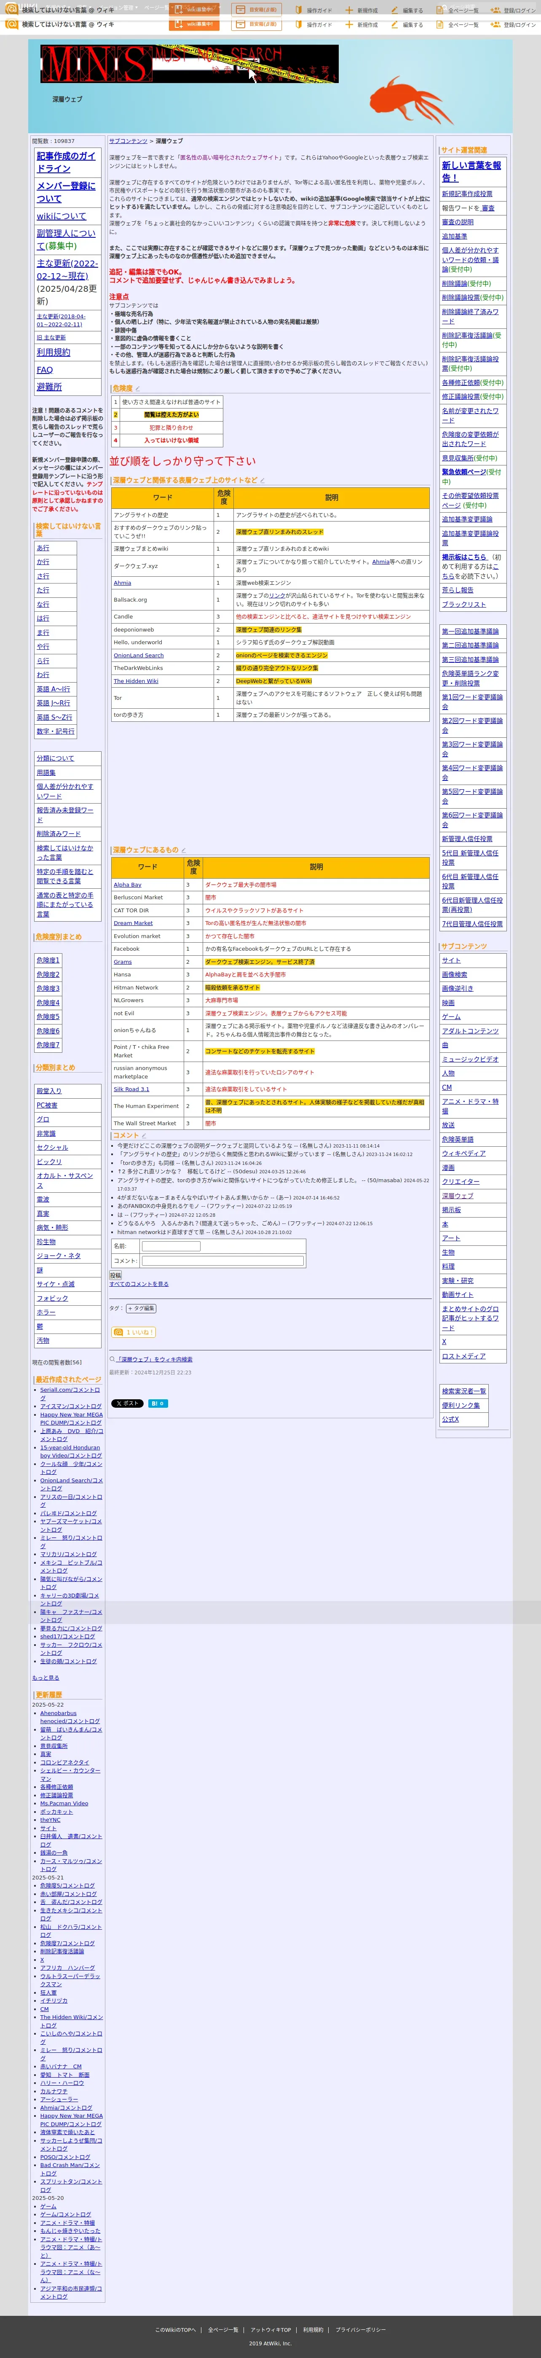This screenshot has height=2358, width=541.
Task: Open このWikiのTOPへ in the footer
Action: [x=175, y=2330]
